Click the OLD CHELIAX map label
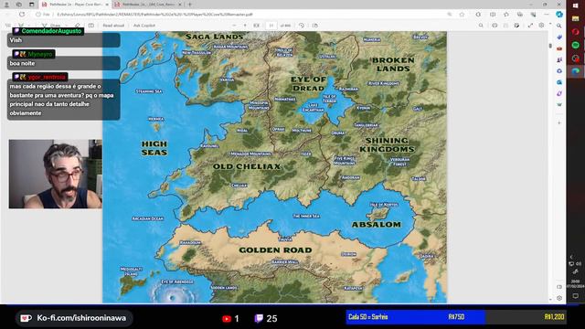The height and width of the screenshot is (329, 585). [x=247, y=166]
